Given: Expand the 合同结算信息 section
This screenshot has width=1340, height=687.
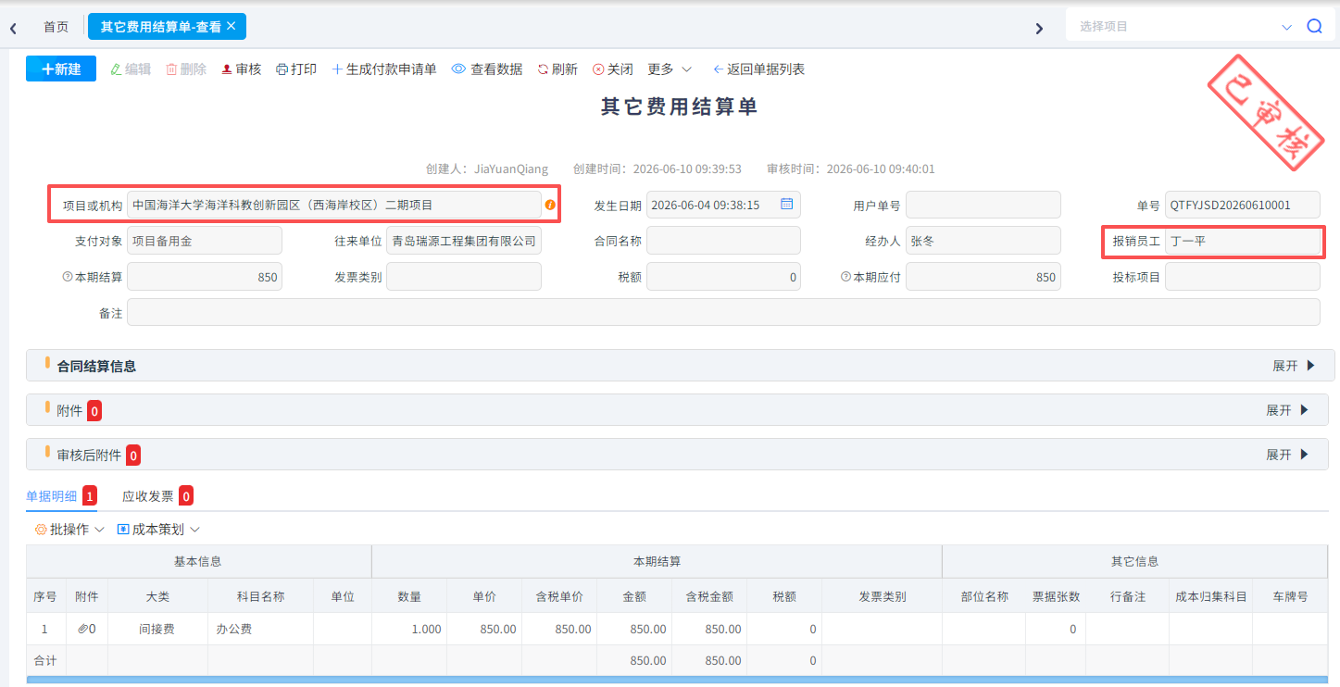Looking at the screenshot, I should tap(1294, 366).
